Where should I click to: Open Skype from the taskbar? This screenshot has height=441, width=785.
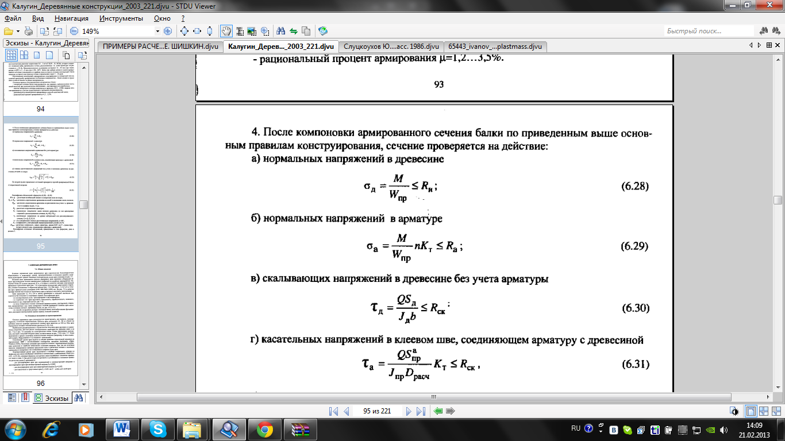pyautogui.click(x=157, y=429)
